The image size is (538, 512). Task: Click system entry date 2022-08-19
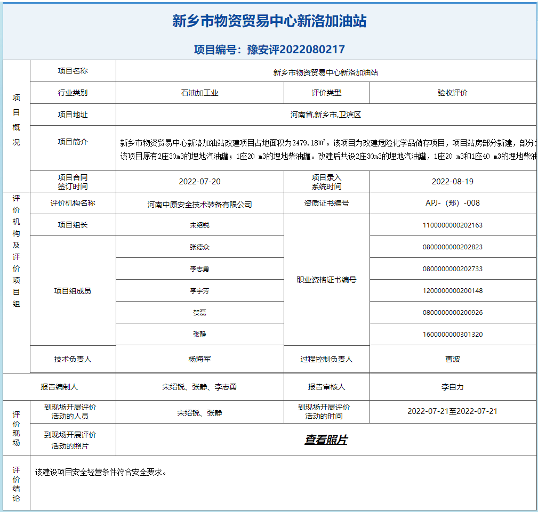[453, 182]
